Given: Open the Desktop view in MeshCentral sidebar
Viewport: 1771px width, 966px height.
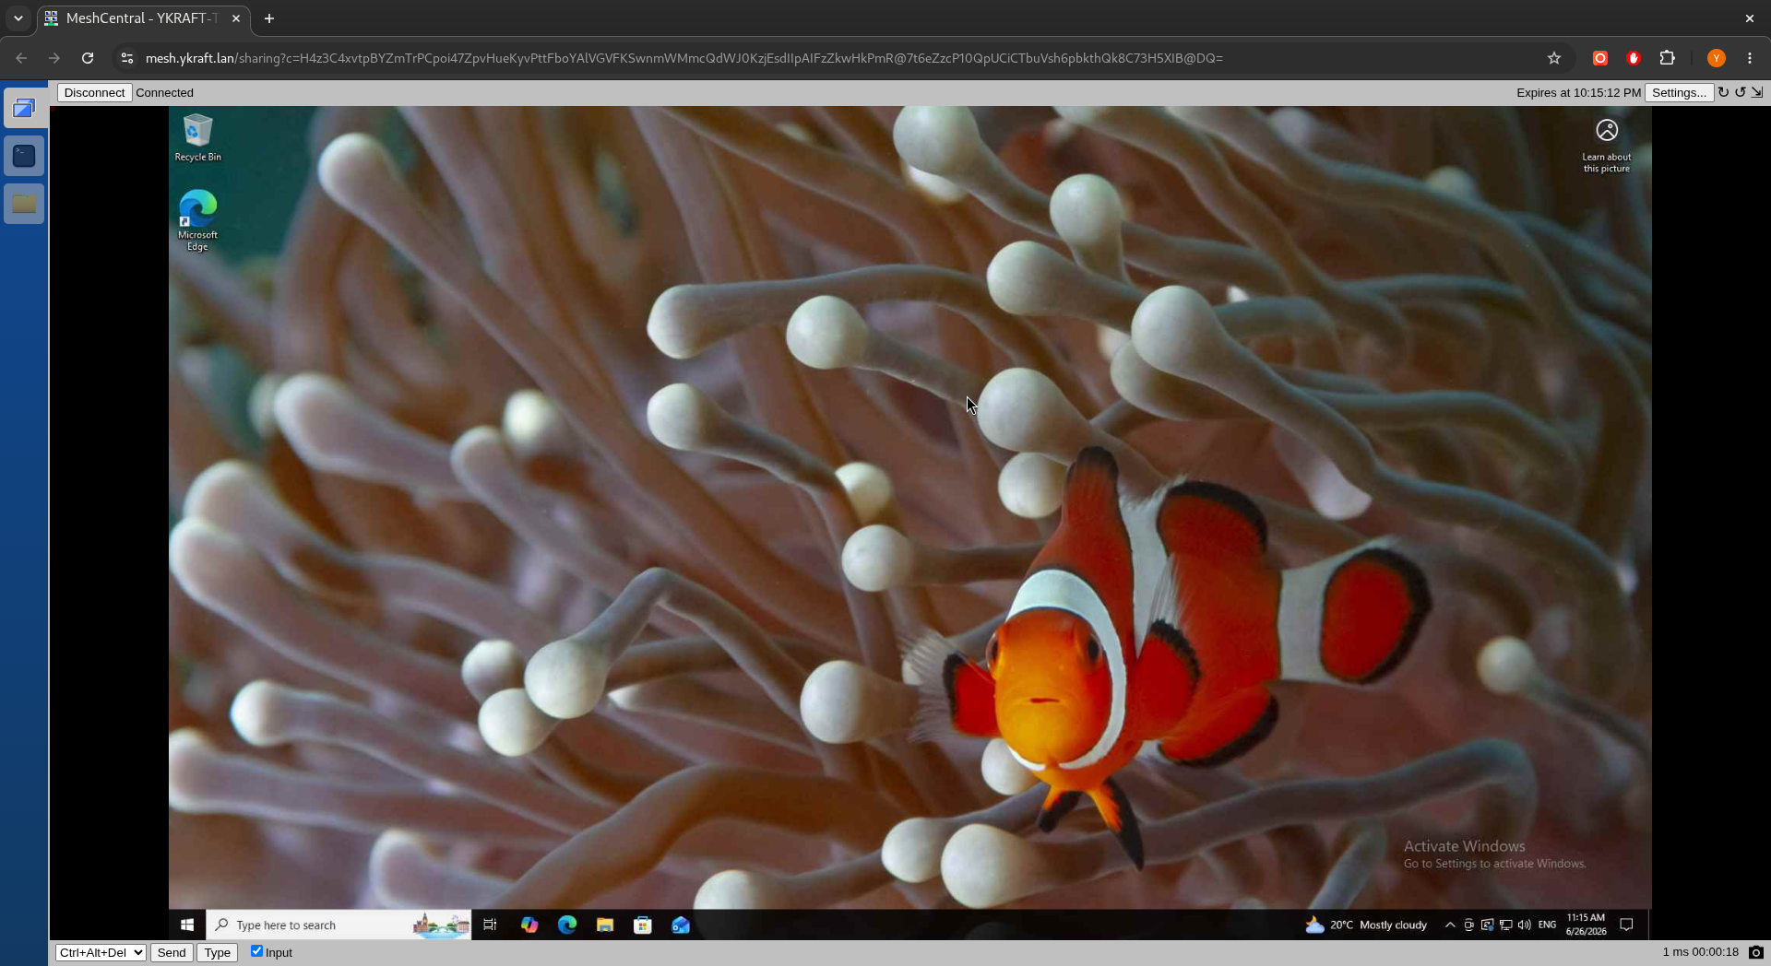Looking at the screenshot, I should [x=24, y=109].
